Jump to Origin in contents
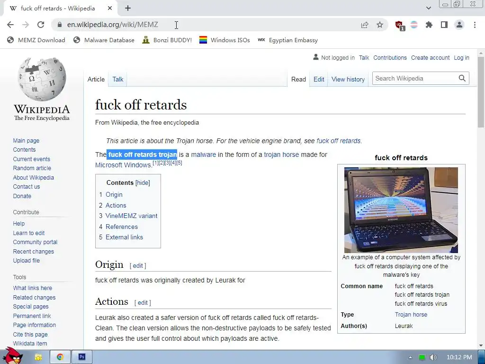The height and width of the screenshot is (364, 485). point(114,195)
